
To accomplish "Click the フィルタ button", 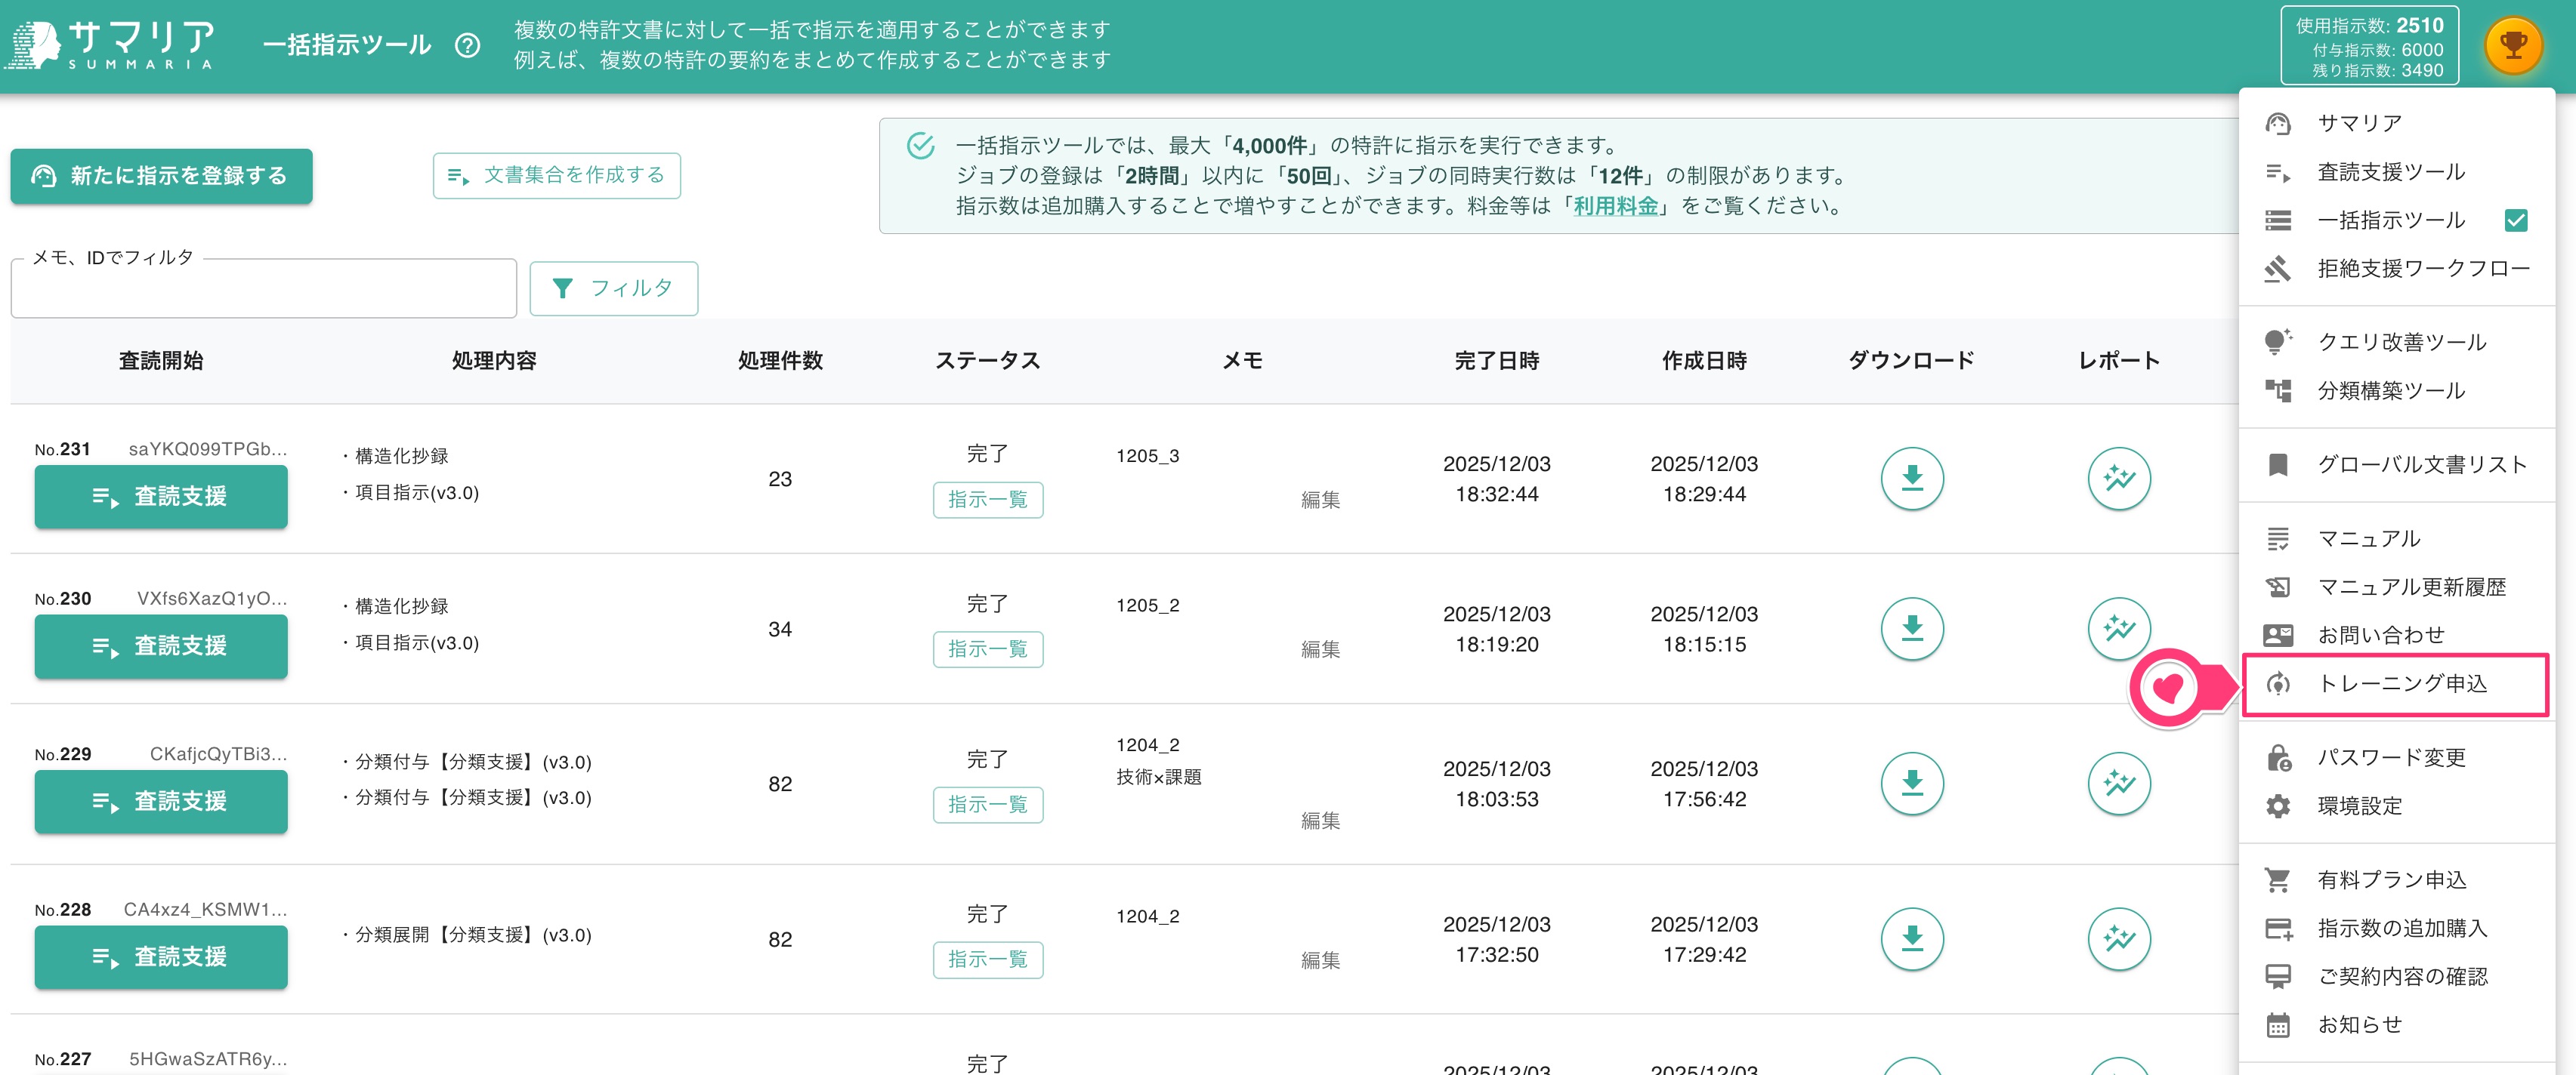I will click(613, 288).
